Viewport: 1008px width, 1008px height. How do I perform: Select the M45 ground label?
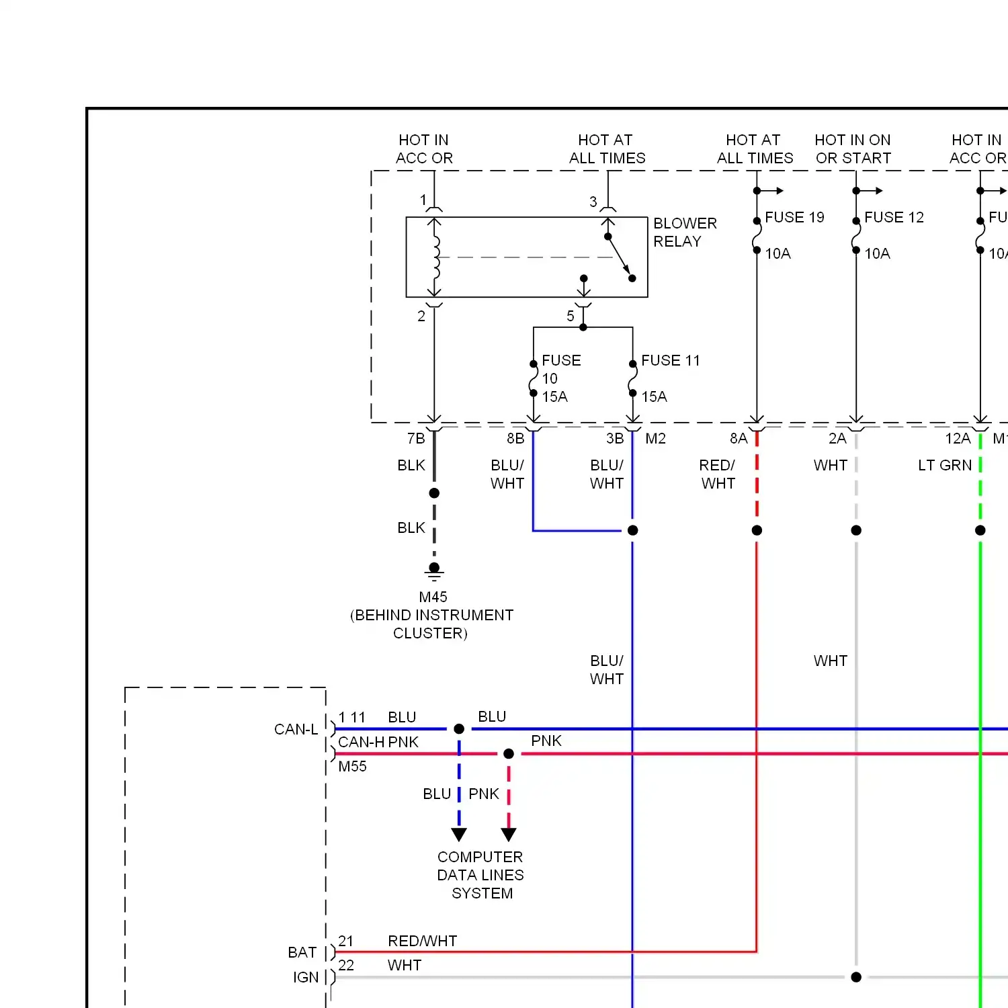[433, 597]
